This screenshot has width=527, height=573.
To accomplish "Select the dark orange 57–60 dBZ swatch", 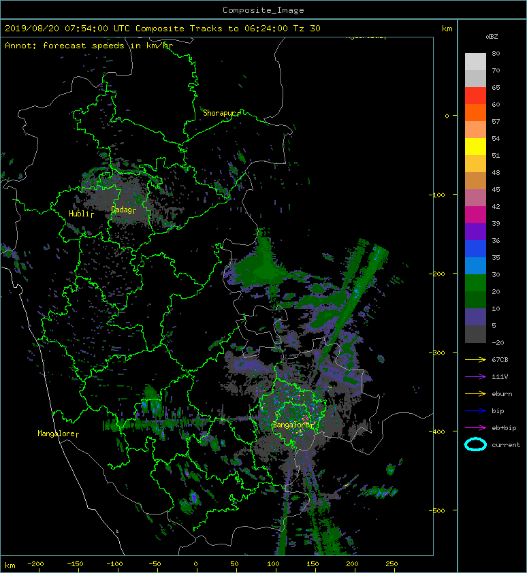I will pos(475,112).
